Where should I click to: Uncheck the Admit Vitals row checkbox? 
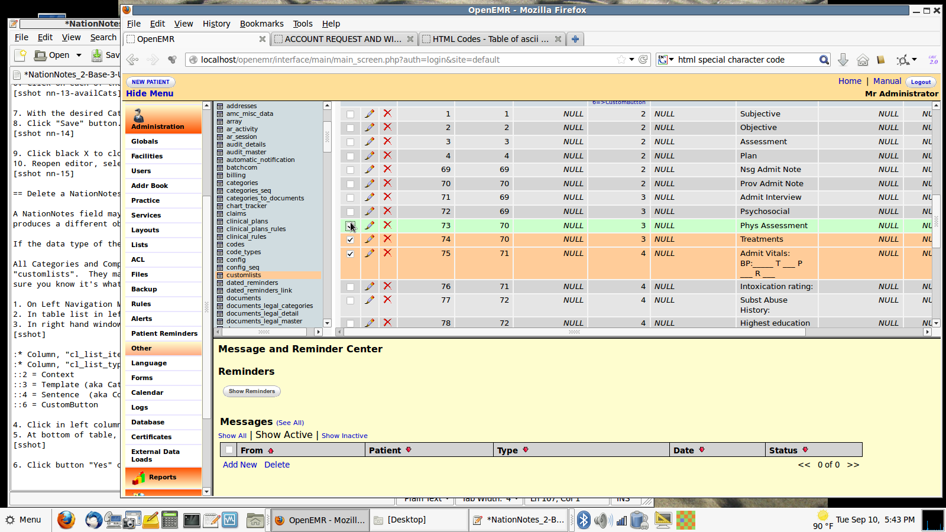351,254
